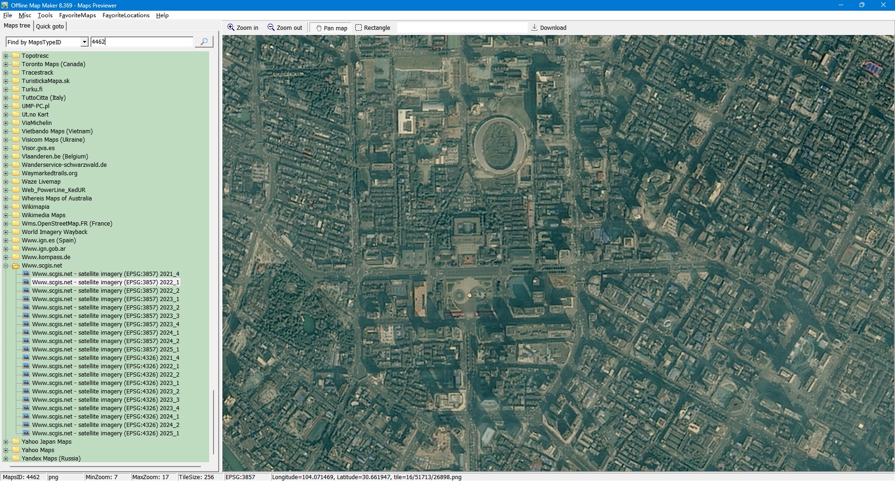Viewport: 895px width, 481px height.
Task: Select the Zoom in tool
Action: coord(242,28)
